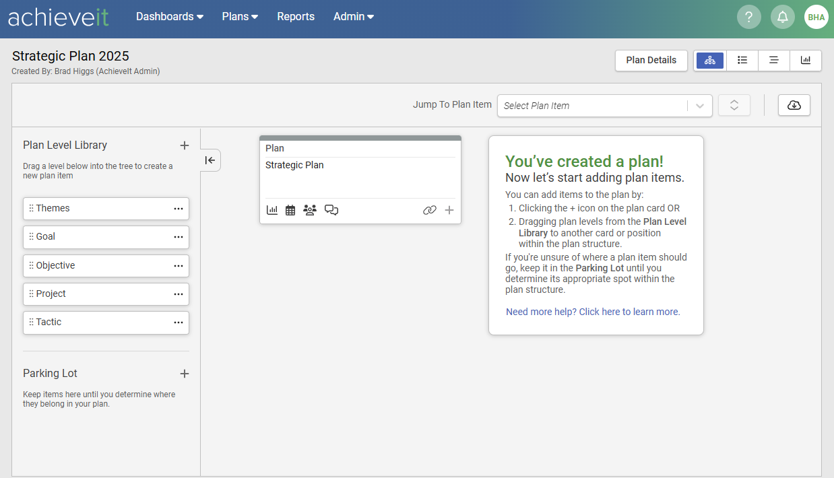
Task: Open the three-dot menu for Themes
Action: click(x=179, y=209)
